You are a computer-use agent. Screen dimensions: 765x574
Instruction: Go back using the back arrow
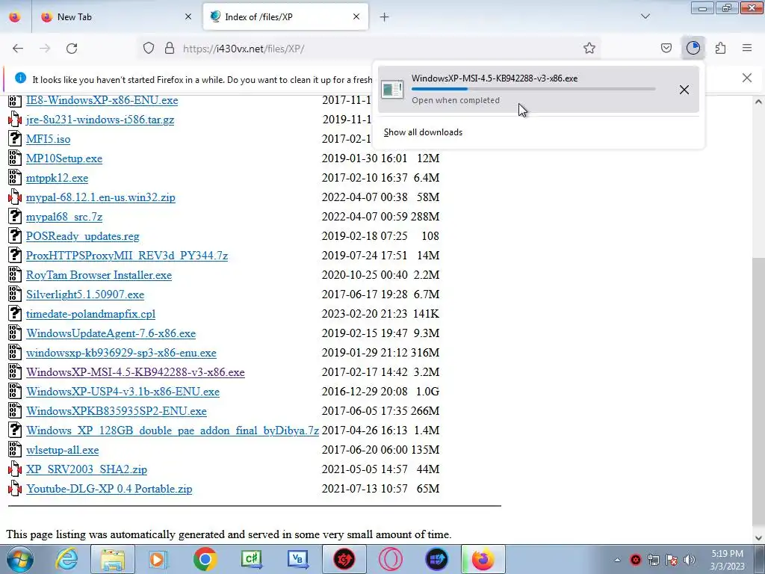coord(18,49)
